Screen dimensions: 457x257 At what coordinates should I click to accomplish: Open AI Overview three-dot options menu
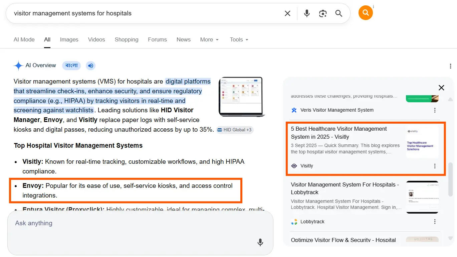[x=451, y=66]
